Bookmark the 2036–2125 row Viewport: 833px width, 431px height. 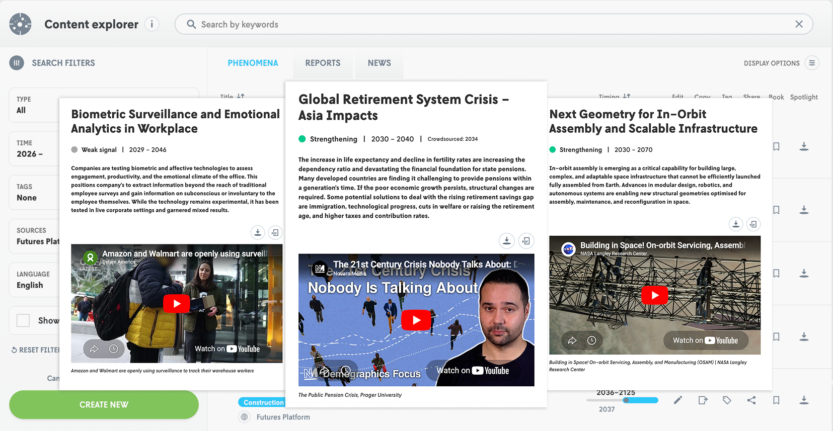(776, 400)
